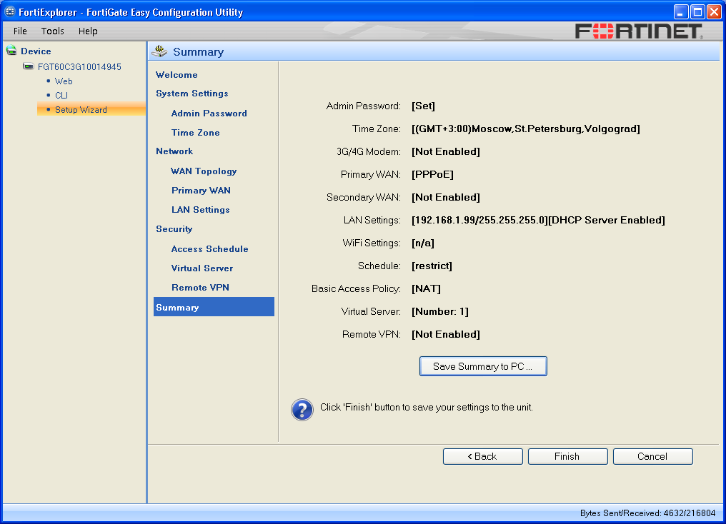Open the Help menu

(87, 31)
